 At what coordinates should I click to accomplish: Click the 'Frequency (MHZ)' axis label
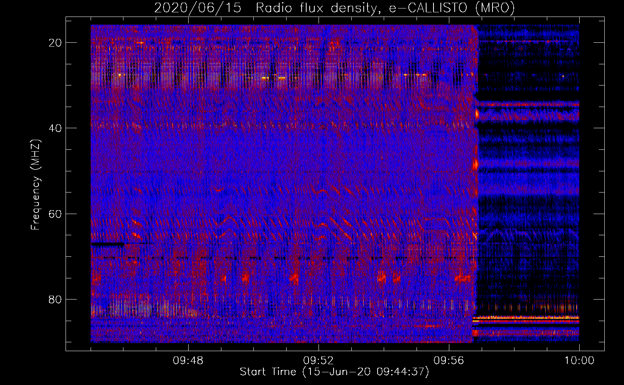[x=35, y=185]
